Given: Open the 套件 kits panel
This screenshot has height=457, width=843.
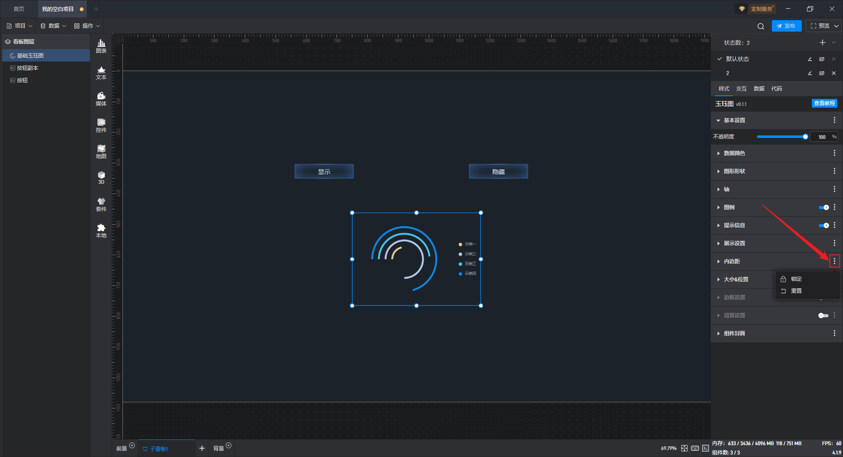Looking at the screenshot, I should coord(101,205).
